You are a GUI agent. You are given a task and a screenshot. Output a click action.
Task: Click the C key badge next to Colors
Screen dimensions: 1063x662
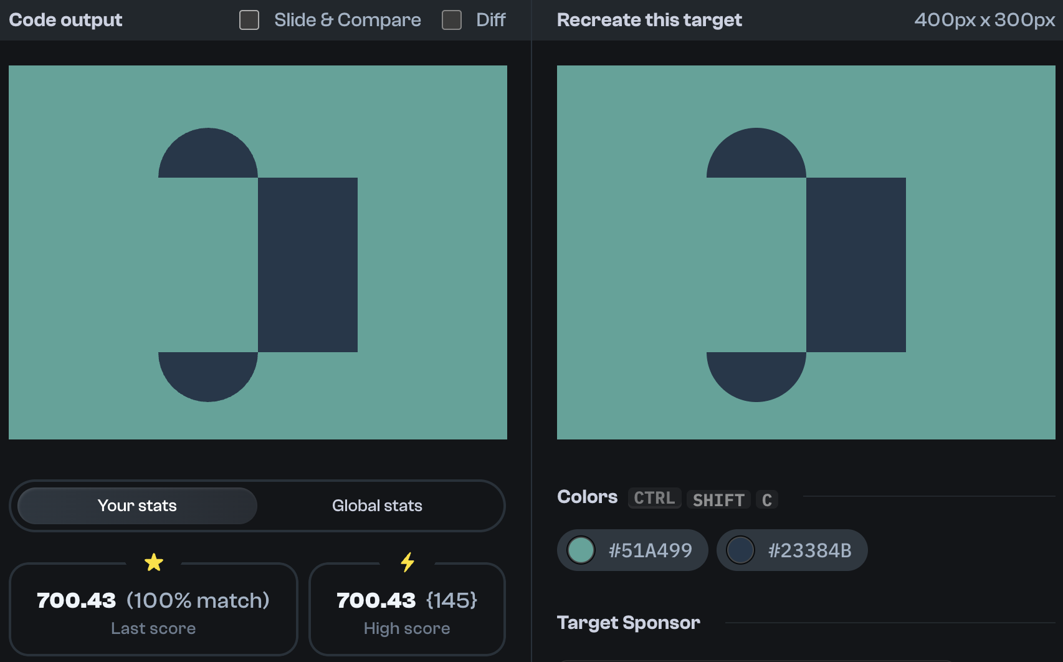[767, 499]
